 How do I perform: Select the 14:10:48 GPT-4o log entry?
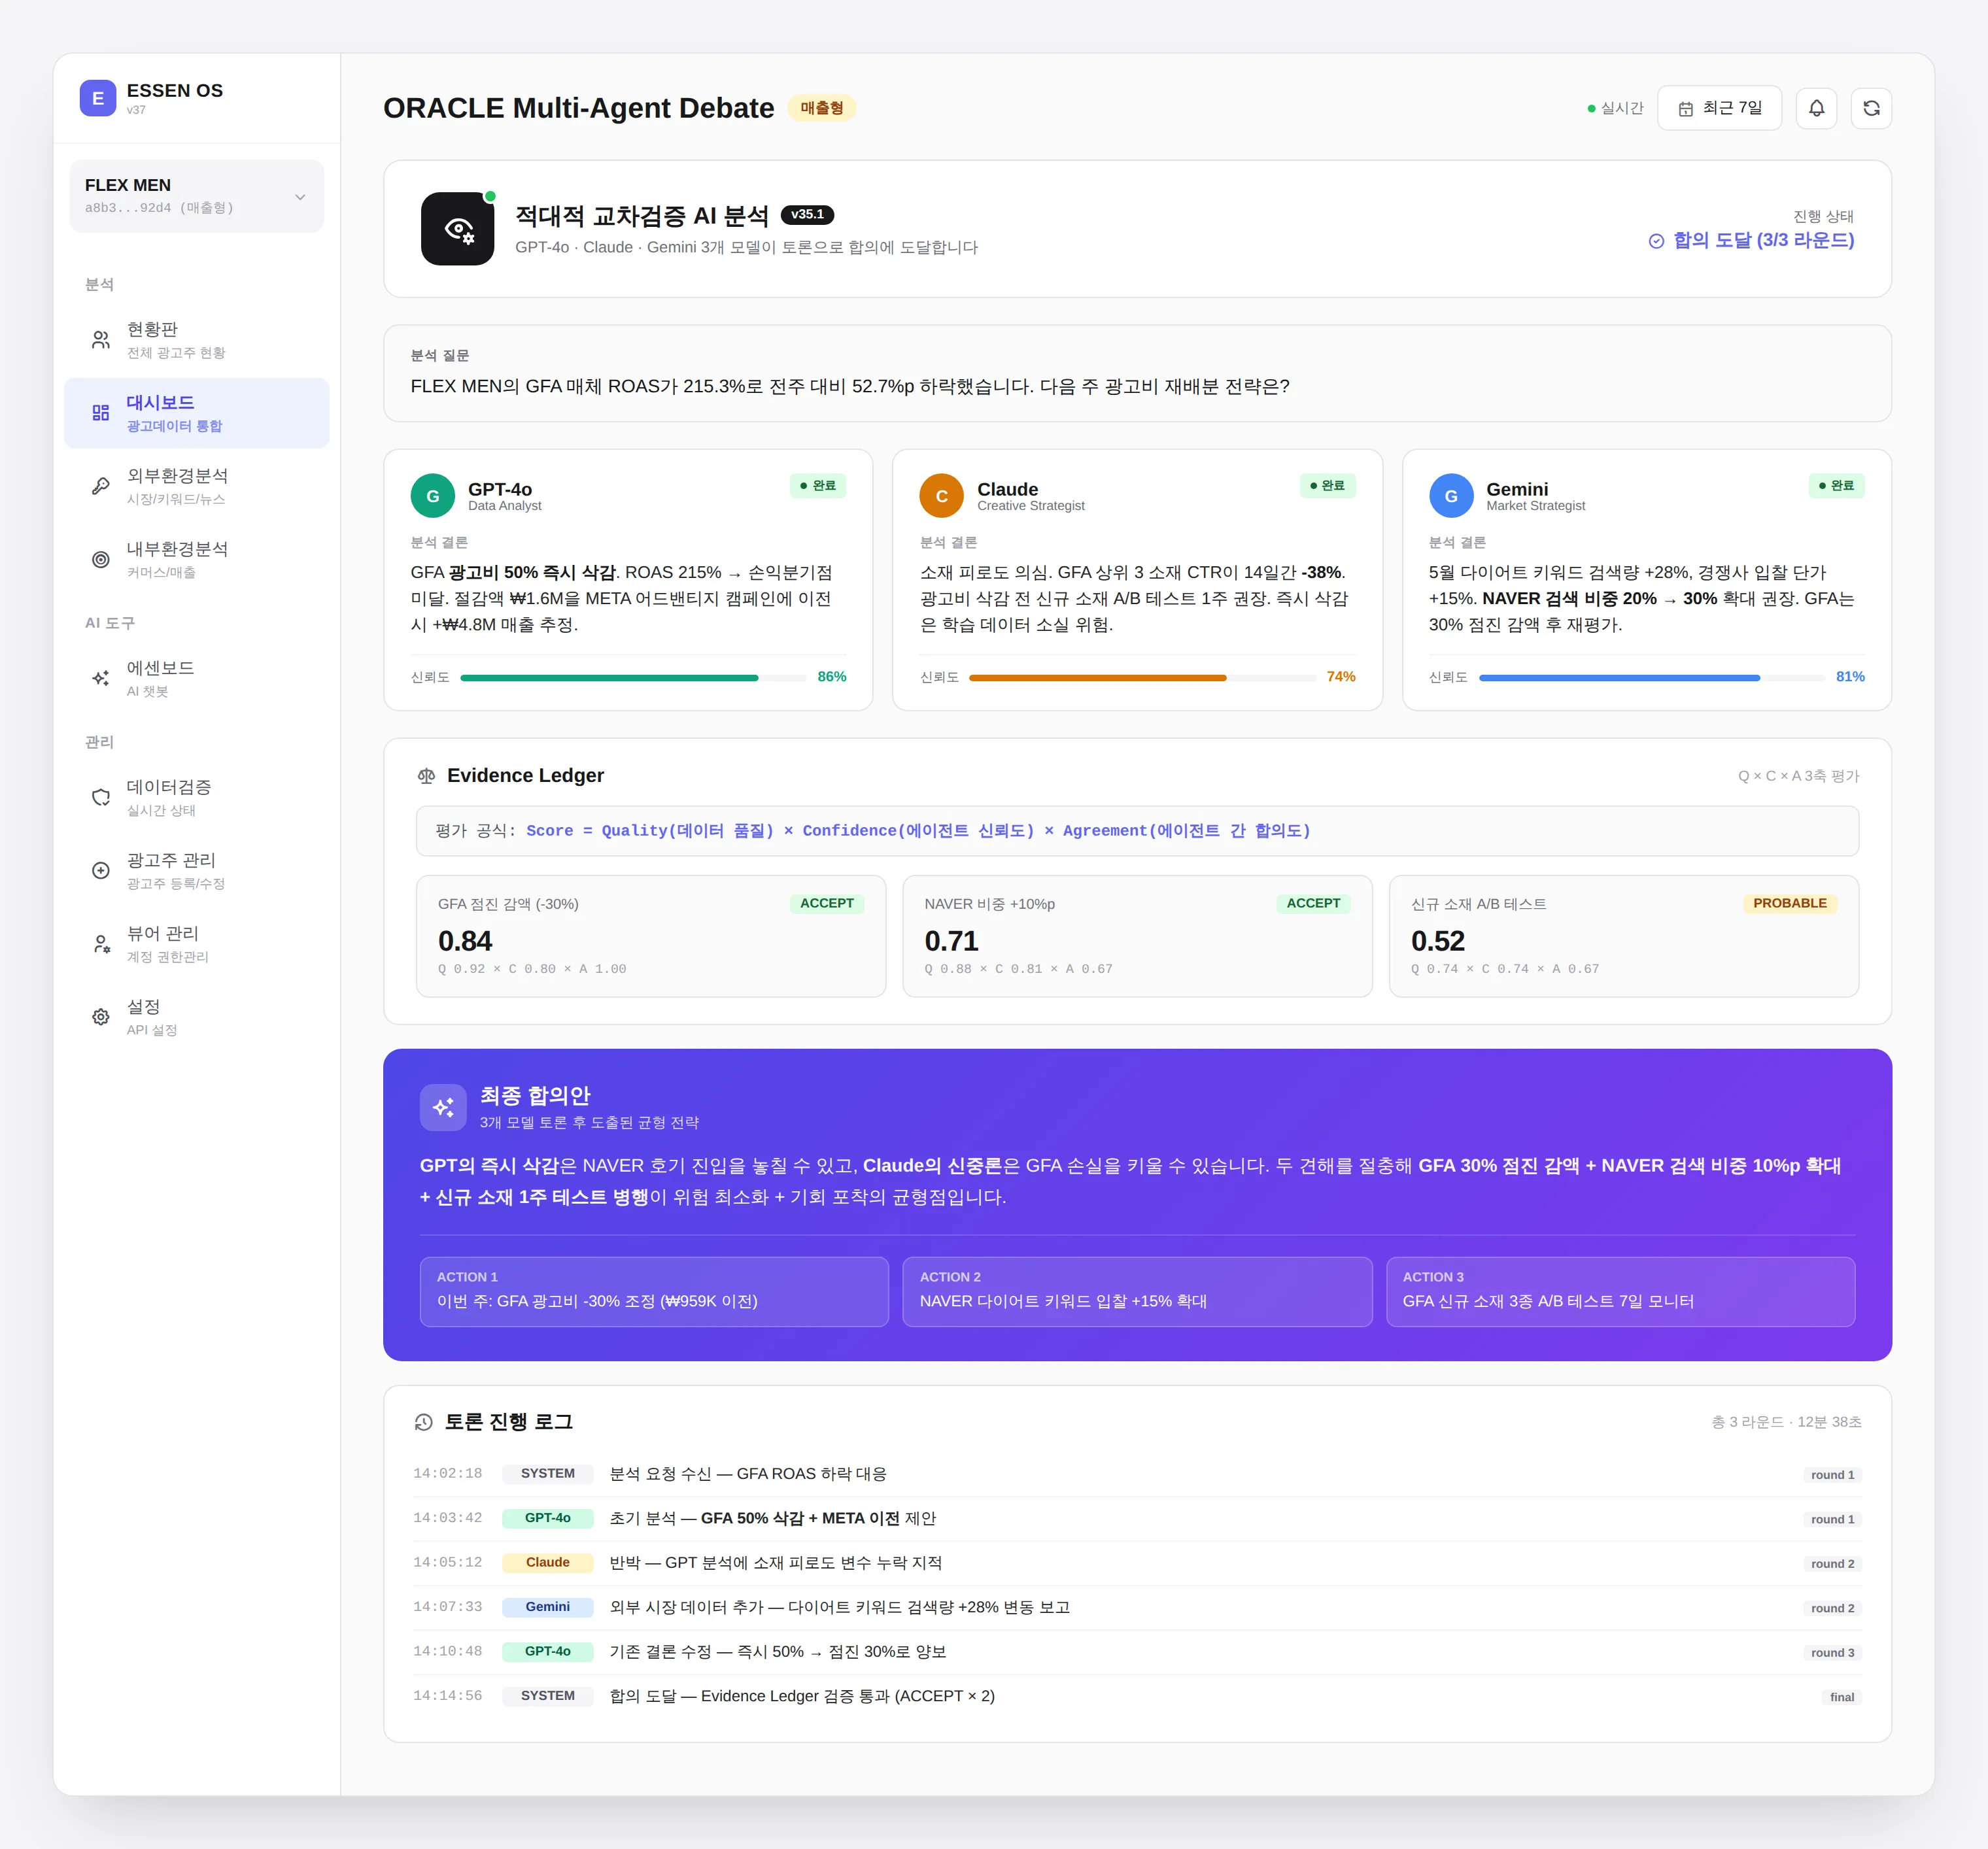1137,1651
